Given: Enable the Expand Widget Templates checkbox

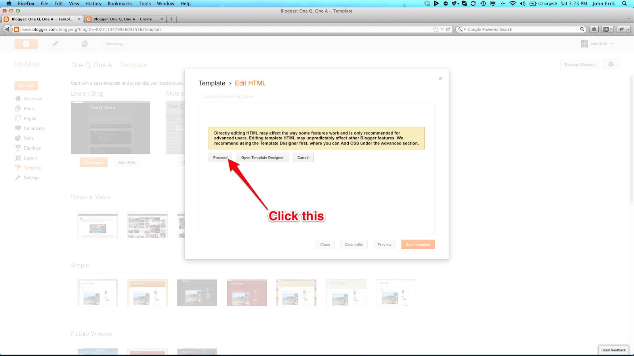Looking at the screenshot, I should (201, 96).
